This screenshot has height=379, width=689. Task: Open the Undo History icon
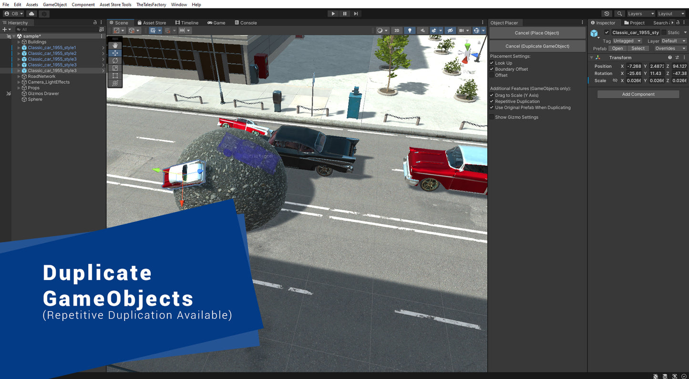[x=607, y=14]
